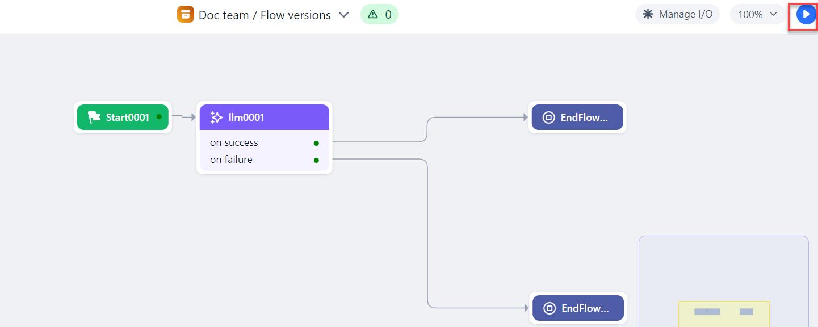
Task: Select the Start0001 node label
Action: tap(127, 118)
